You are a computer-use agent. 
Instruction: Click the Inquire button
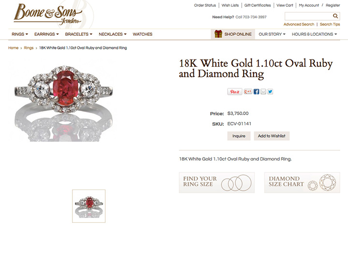click(239, 136)
